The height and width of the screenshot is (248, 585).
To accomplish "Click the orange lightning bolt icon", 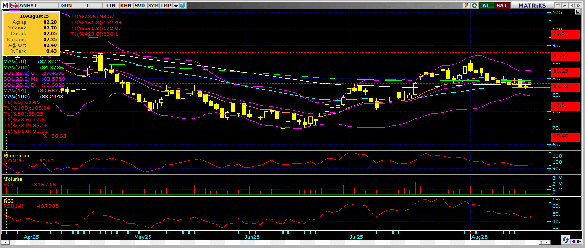I will (465, 5).
